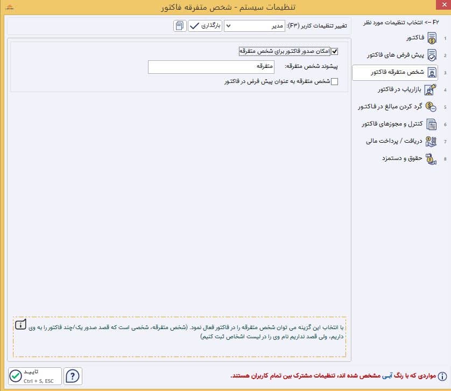The width and height of the screenshot is (451, 391).
Task: Click the کنترل و مجوزهای فاکتور icon
Action: (x=432, y=124)
